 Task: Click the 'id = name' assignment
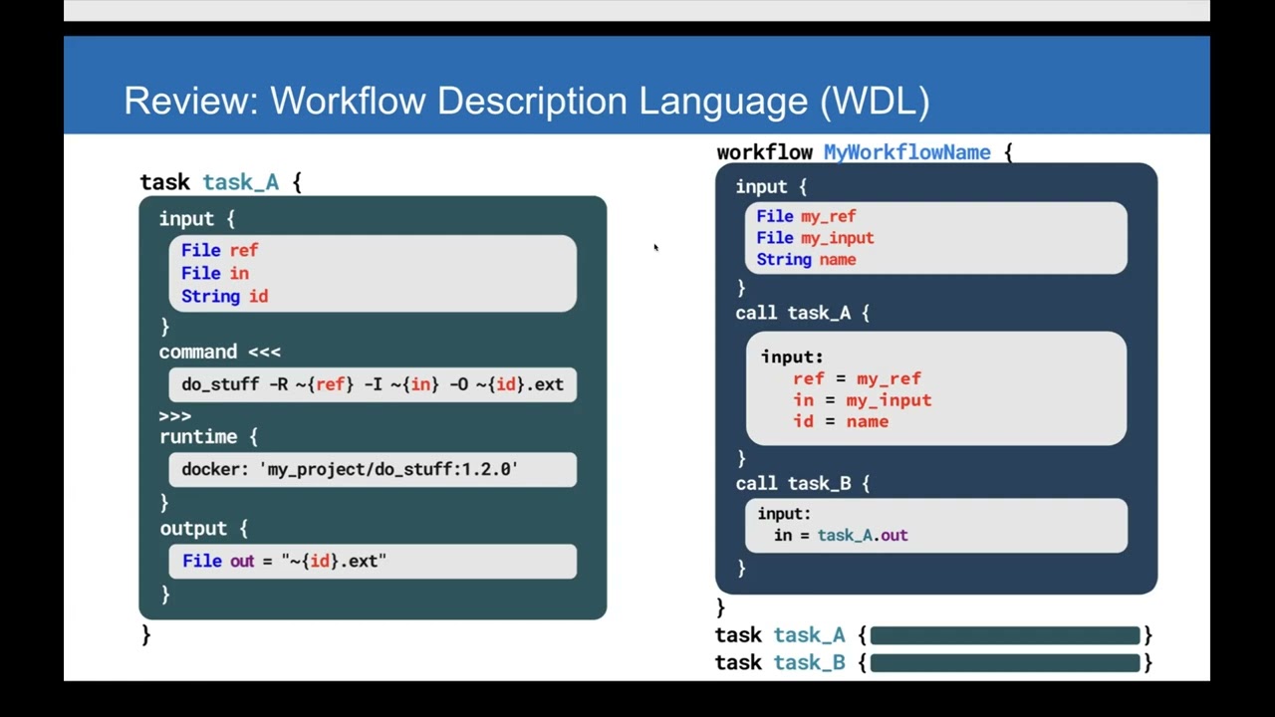pos(841,421)
